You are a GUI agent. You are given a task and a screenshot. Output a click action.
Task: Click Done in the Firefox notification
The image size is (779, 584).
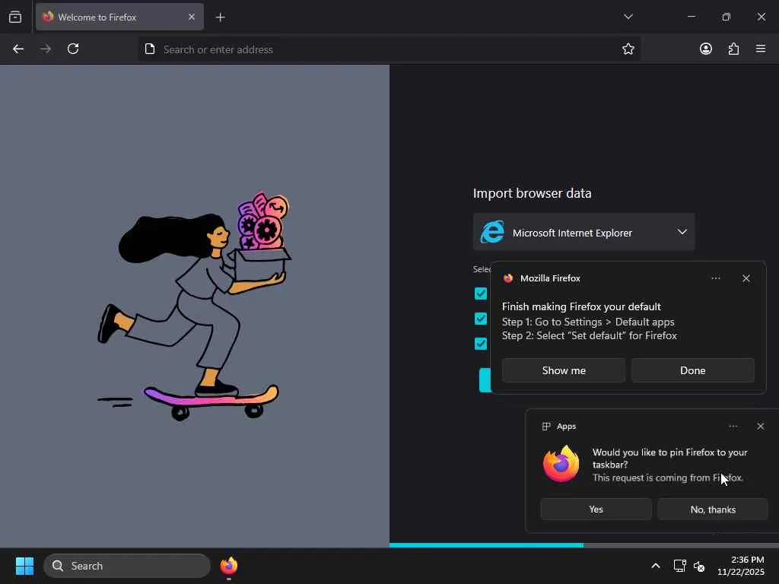coord(692,370)
